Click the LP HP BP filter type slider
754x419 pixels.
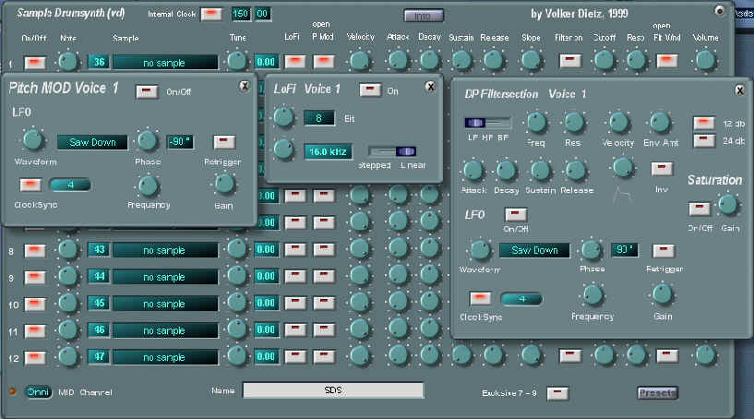pyautogui.click(x=485, y=123)
